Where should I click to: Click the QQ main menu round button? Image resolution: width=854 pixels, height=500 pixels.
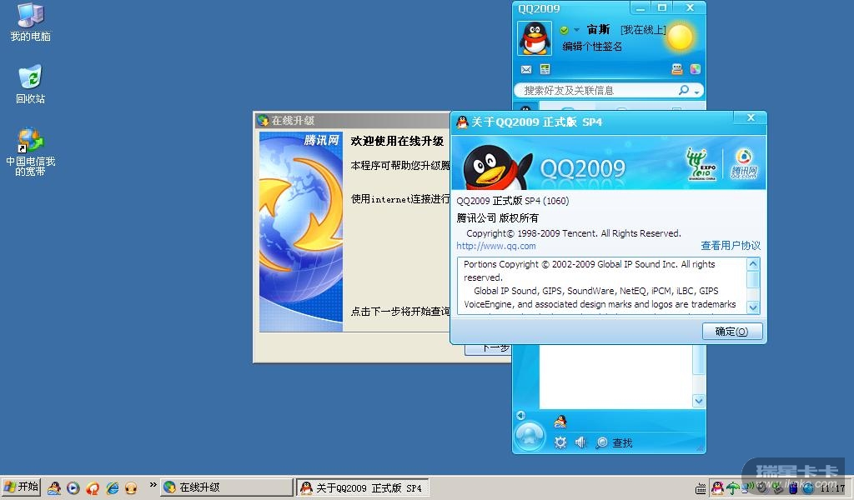coord(530,436)
